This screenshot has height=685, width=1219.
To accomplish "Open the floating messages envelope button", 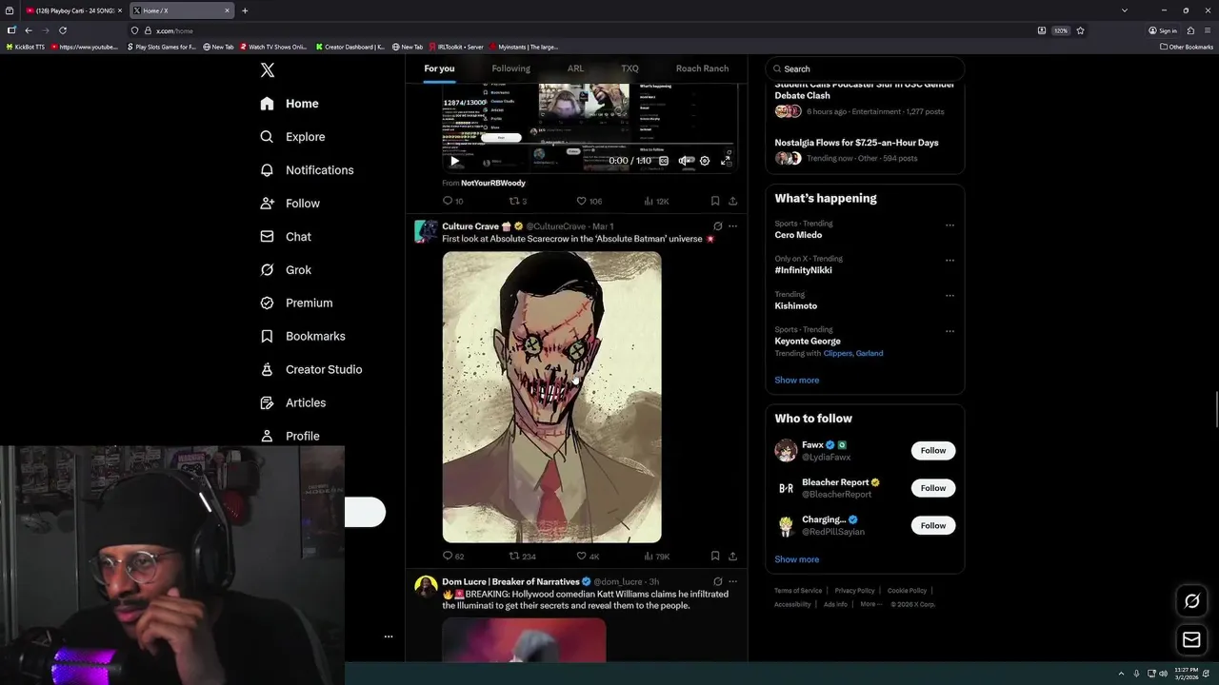I will (1191, 640).
